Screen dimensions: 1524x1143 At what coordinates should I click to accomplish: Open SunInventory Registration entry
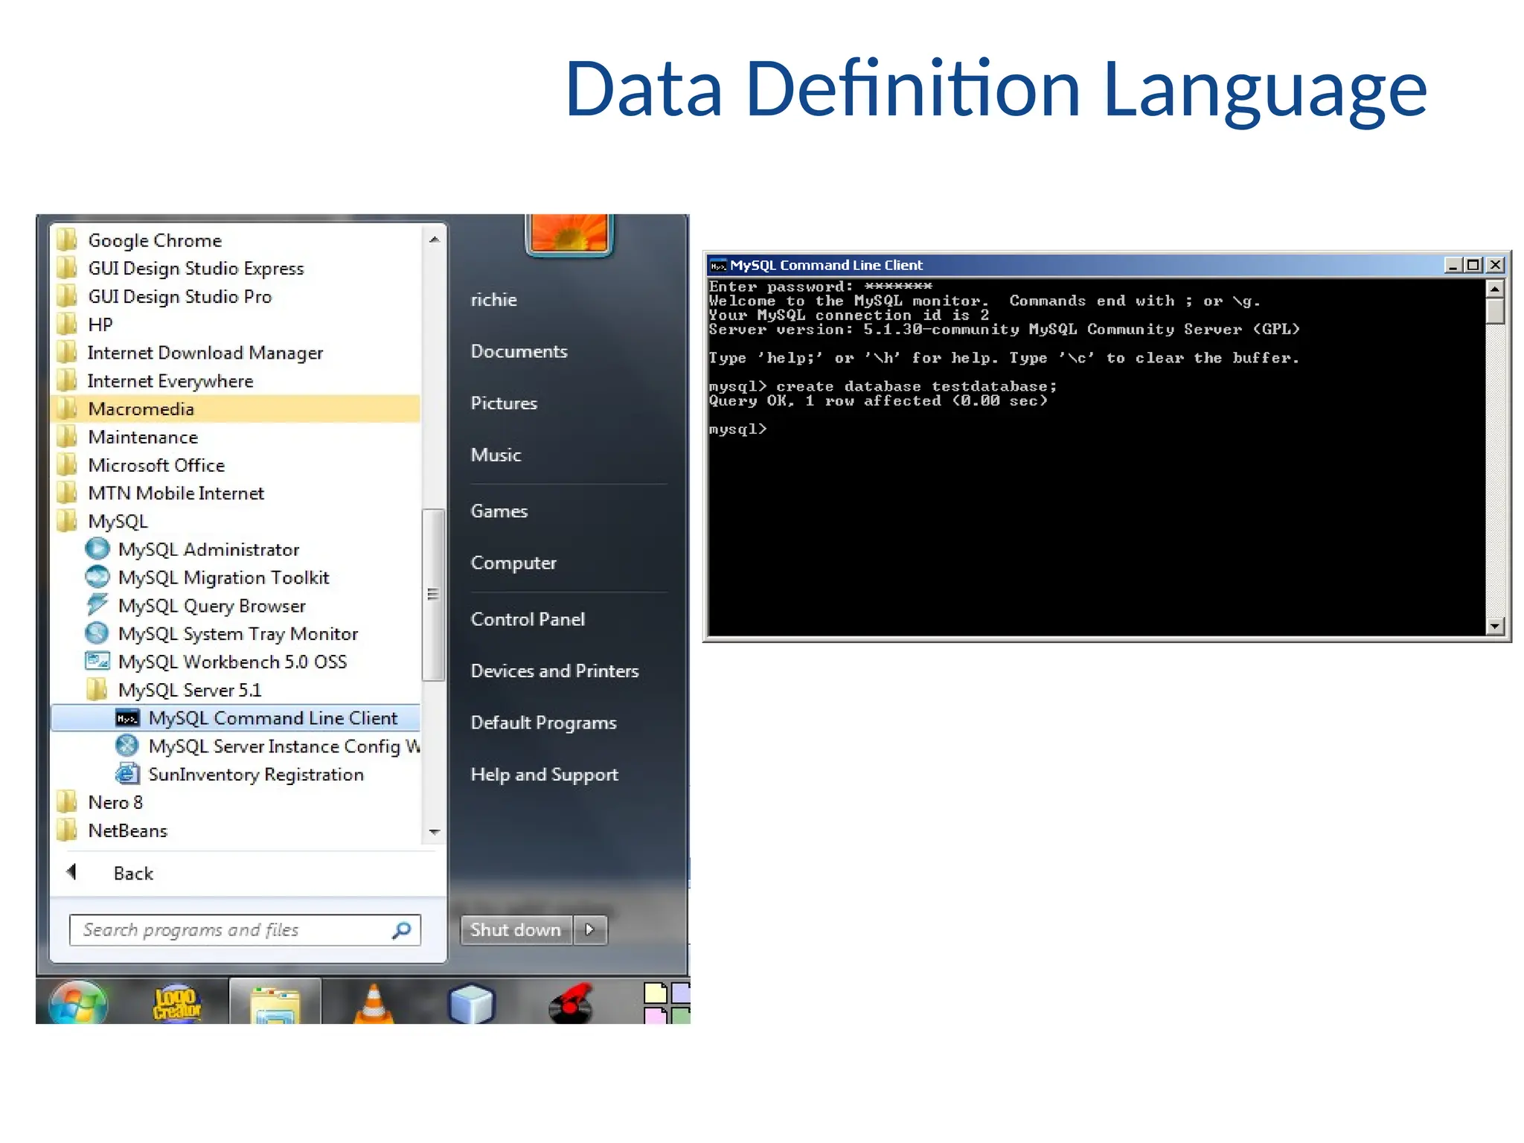(x=240, y=775)
